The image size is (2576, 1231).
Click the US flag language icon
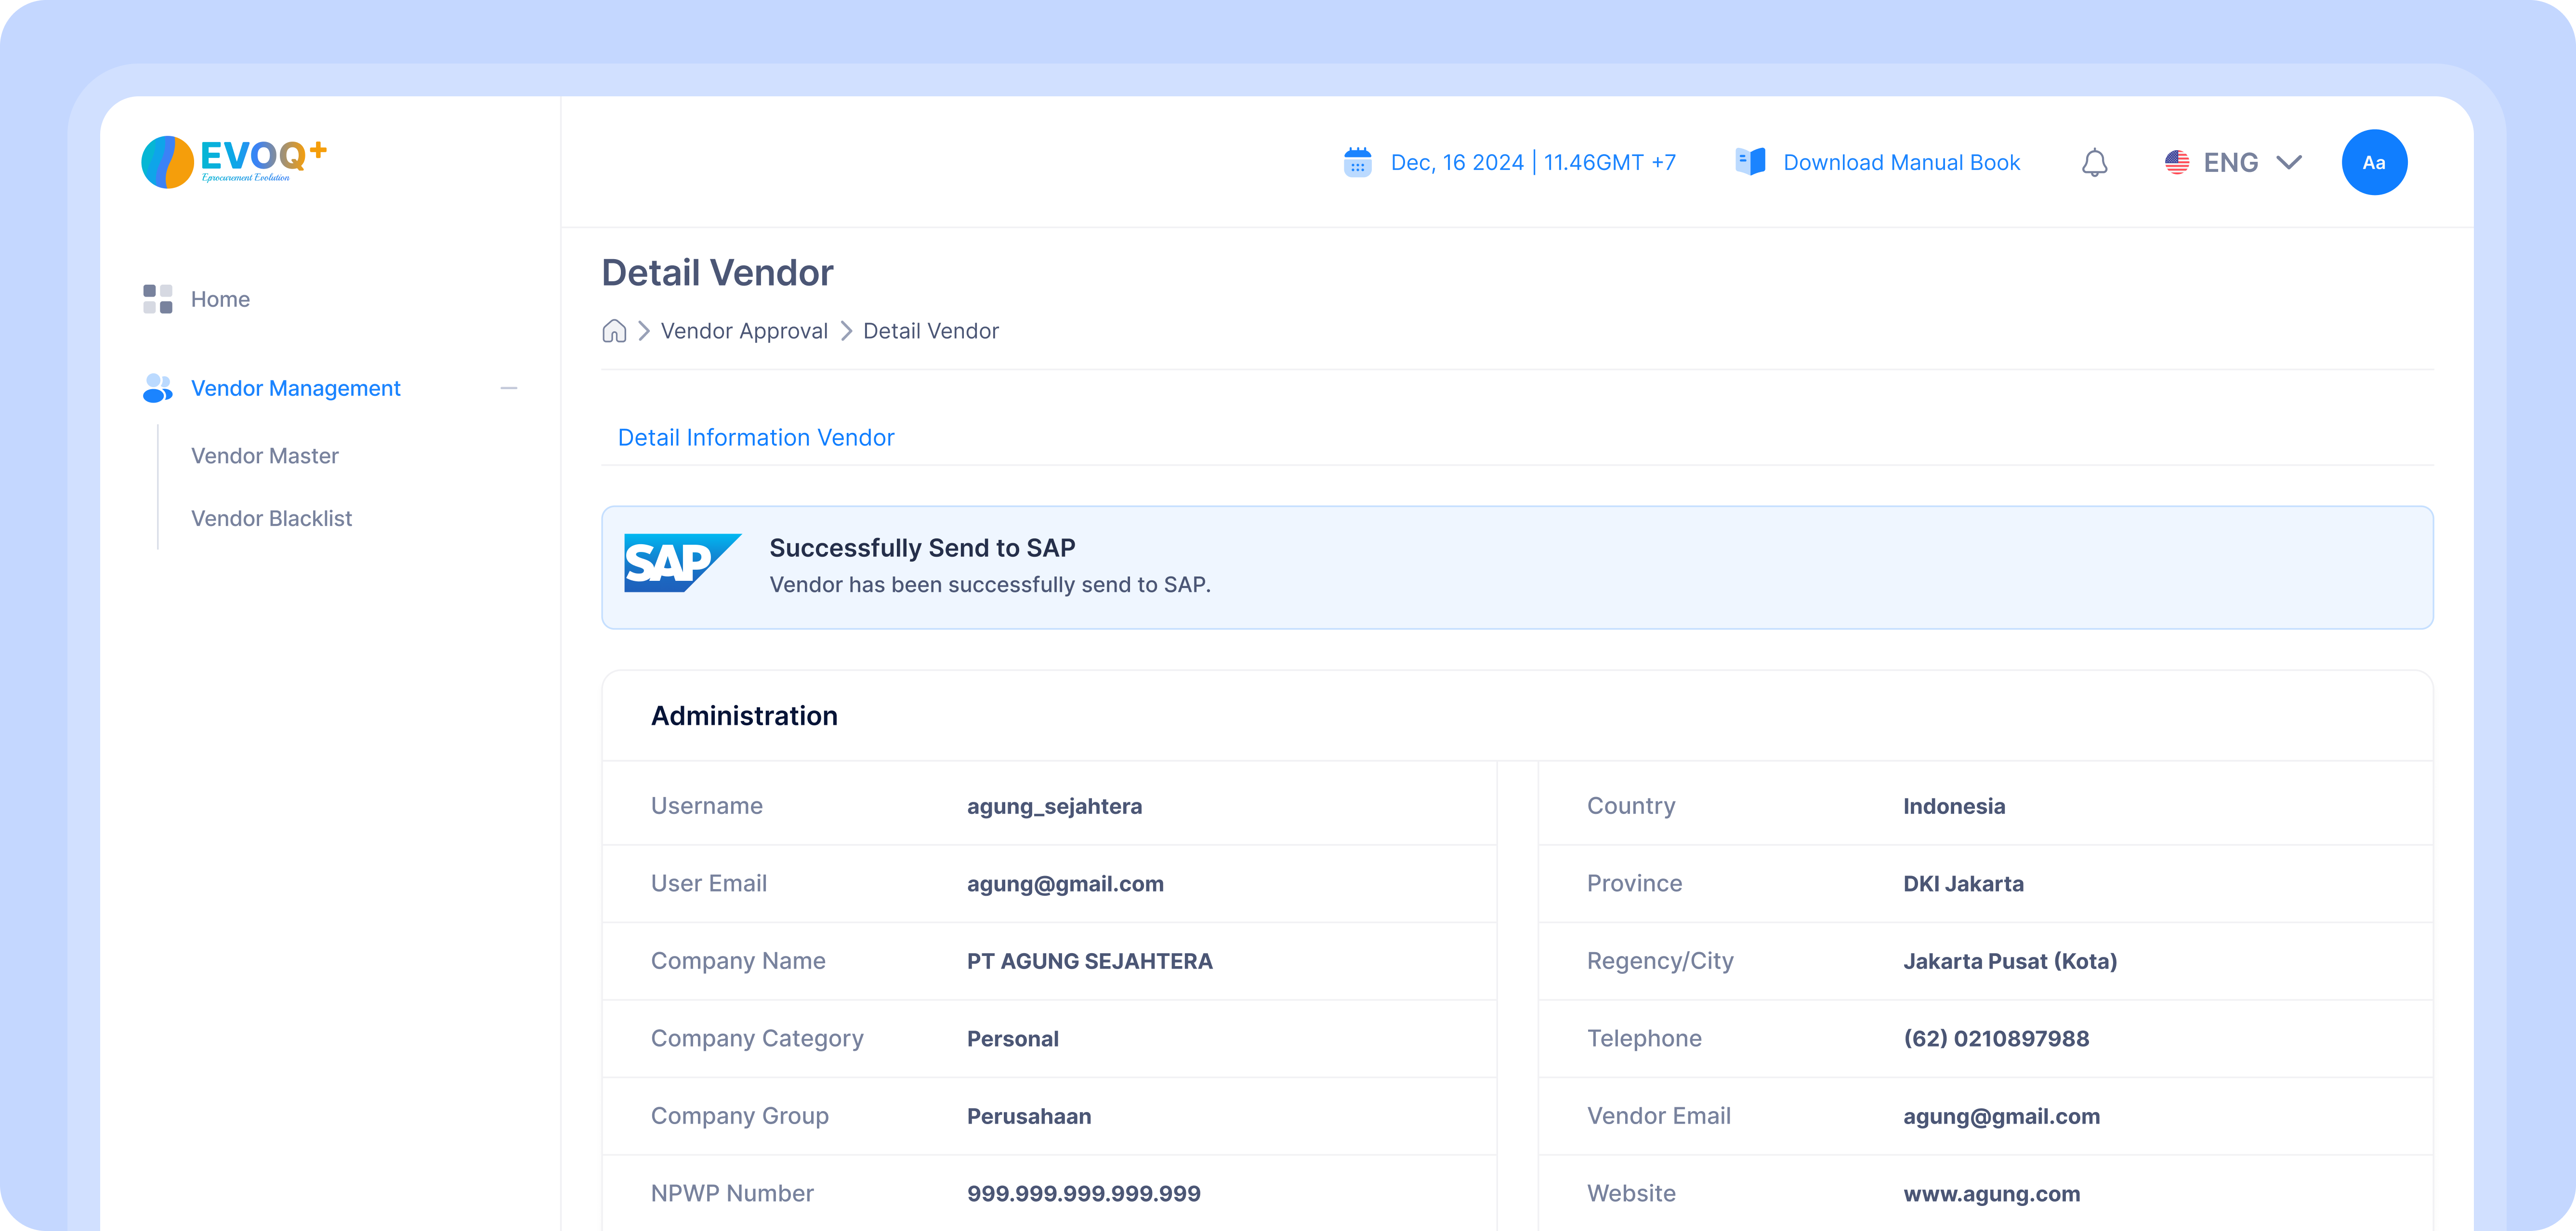coord(2176,162)
